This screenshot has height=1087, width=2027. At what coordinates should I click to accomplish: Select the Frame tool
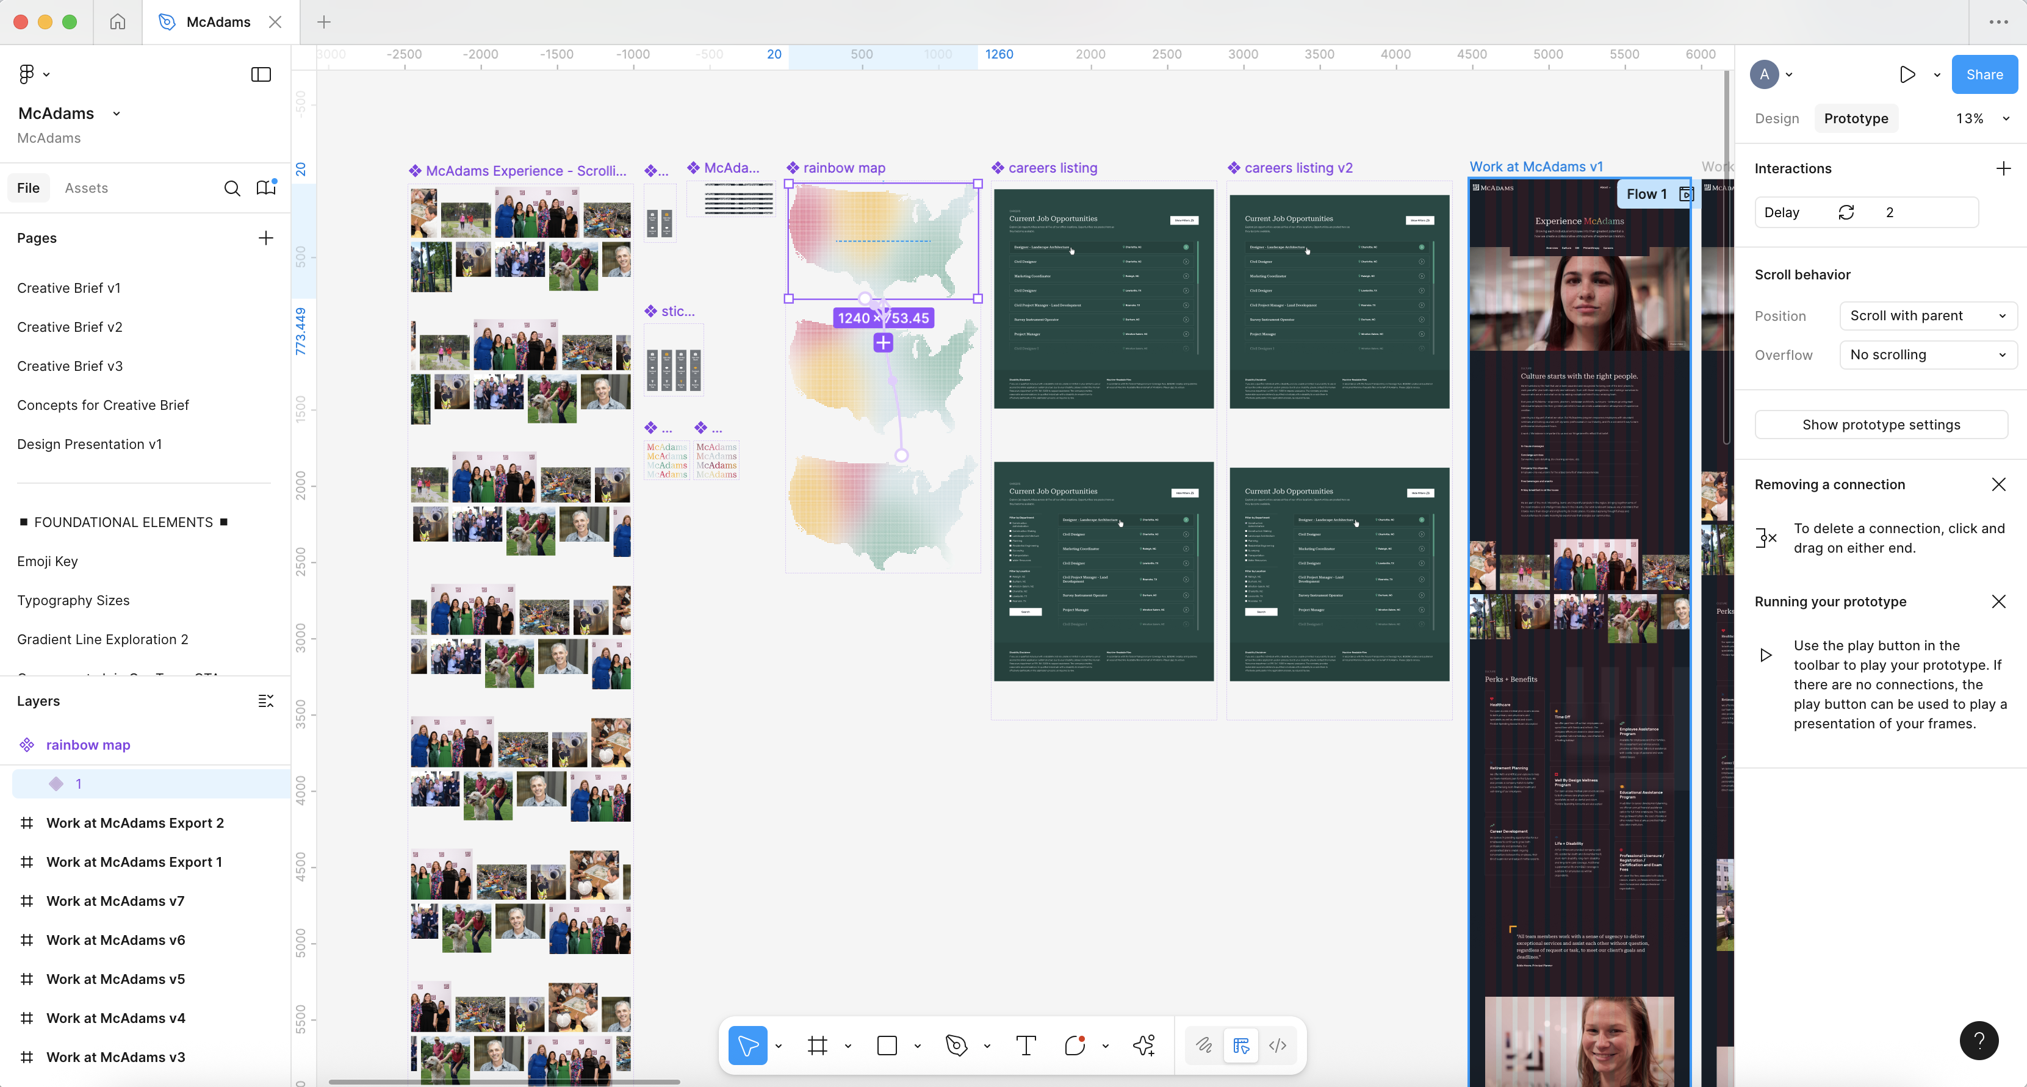[818, 1046]
